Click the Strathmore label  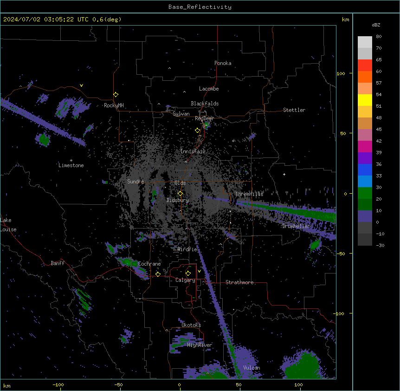click(239, 282)
